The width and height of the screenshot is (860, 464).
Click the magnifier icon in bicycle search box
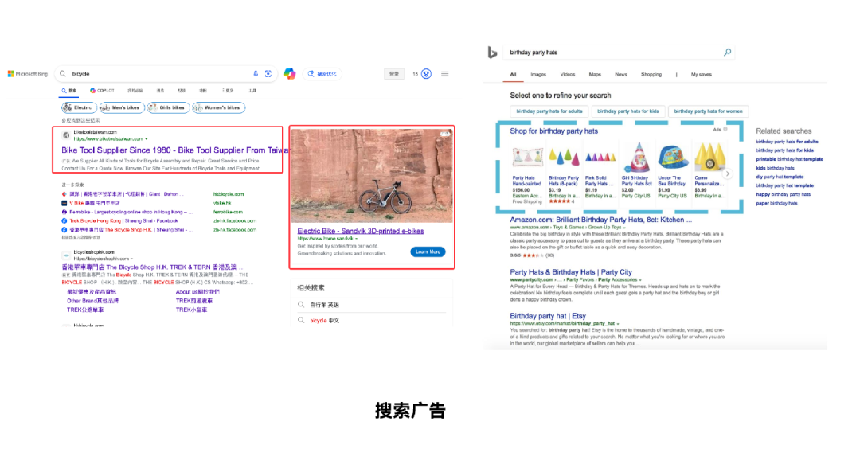pyautogui.click(x=63, y=73)
